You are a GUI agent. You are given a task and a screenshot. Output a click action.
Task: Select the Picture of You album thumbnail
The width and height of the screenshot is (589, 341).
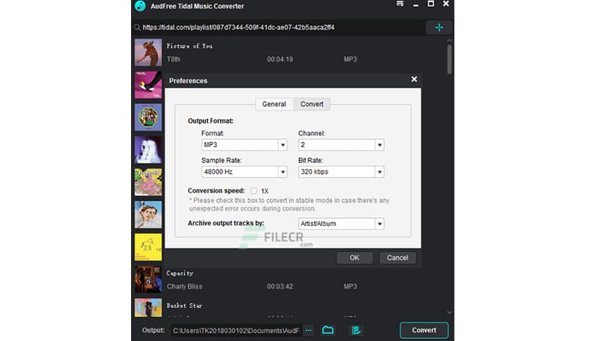tap(149, 52)
